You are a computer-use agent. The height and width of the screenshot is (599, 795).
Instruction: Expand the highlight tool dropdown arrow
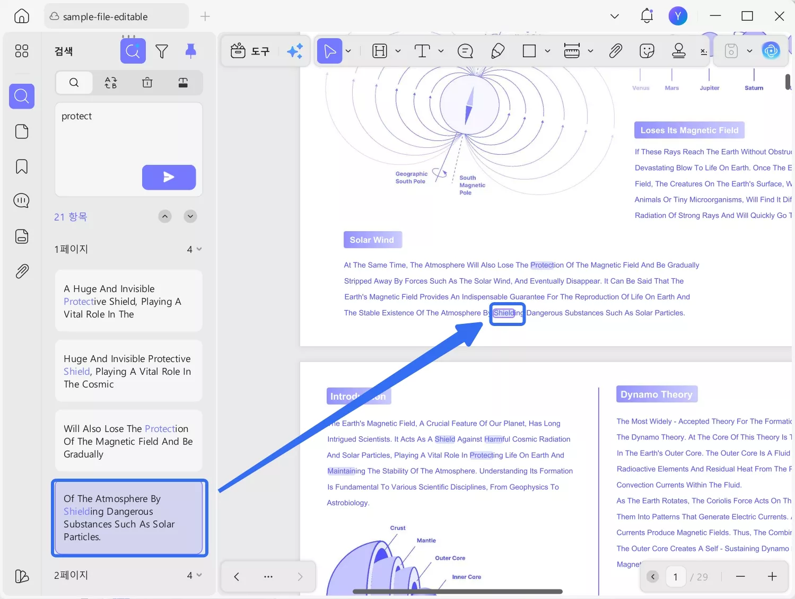(x=398, y=51)
